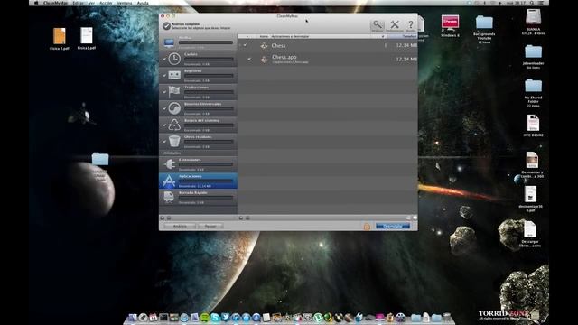Open the Registros cassette icon section
The height and width of the screenshot is (325, 578).
tap(174, 75)
